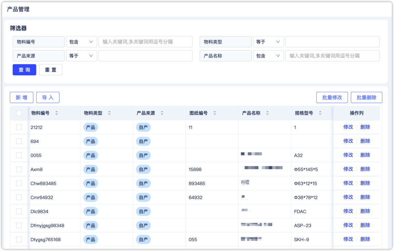The image size is (394, 251).
Task: Sort rows by 产品名称
Action: point(268,113)
